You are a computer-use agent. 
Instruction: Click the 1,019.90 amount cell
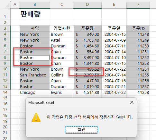[x=87, y=86]
